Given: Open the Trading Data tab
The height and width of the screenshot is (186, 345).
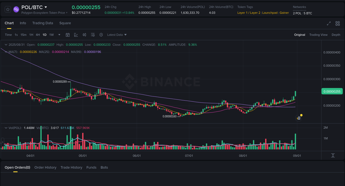Looking at the screenshot, I should coord(43,23).
